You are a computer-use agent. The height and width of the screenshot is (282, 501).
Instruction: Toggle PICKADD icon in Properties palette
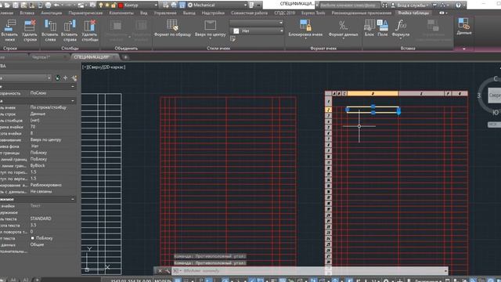click(x=57, y=78)
